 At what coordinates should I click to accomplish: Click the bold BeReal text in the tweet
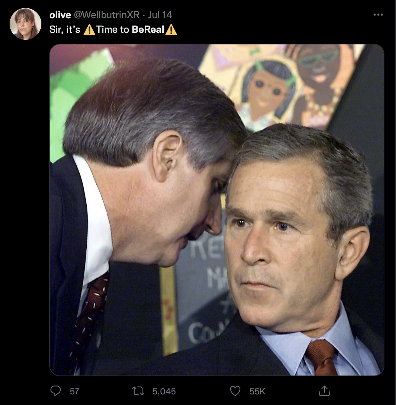click(x=148, y=29)
